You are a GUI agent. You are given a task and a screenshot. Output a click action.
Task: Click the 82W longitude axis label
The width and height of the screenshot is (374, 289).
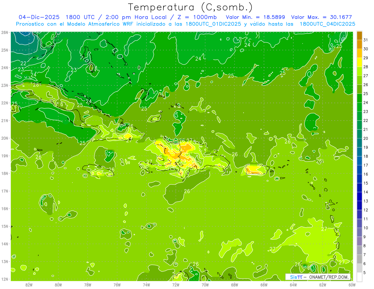coord(29,285)
